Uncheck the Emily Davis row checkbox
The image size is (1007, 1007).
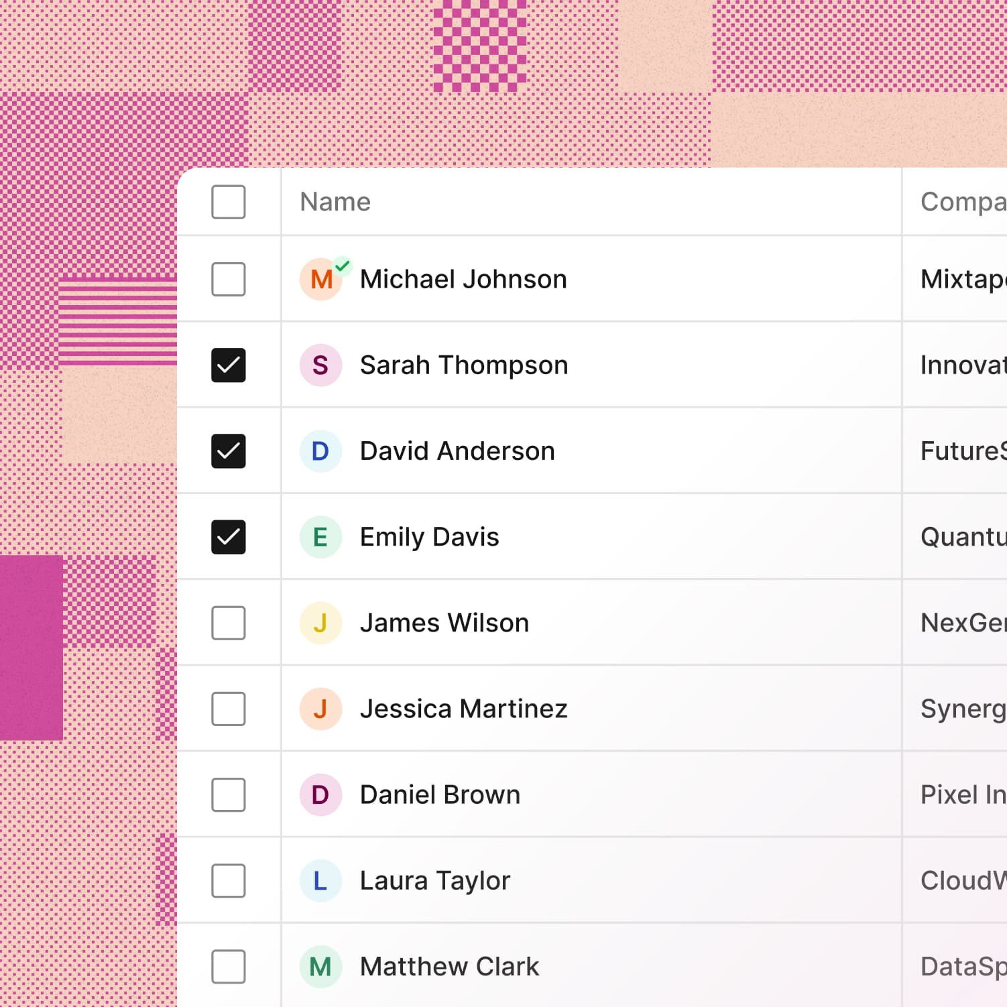pos(229,537)
